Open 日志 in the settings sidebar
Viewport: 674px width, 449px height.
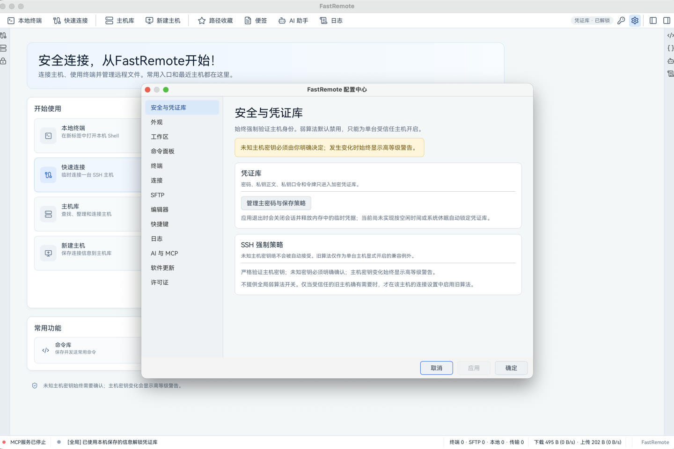pyautogui.click(x=182, y=239)
